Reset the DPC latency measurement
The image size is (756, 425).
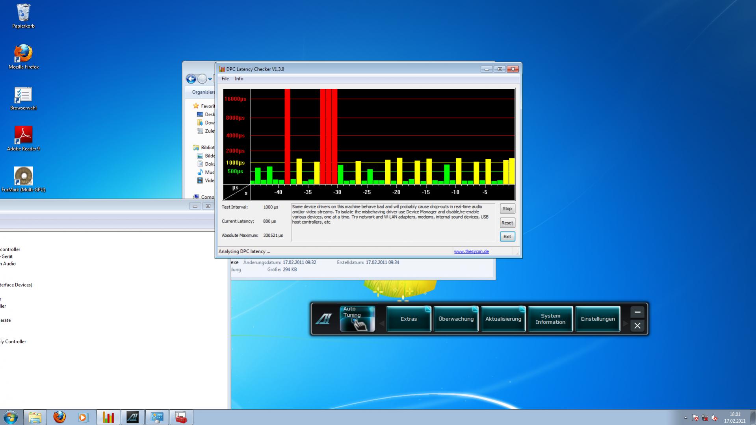coord(507,223)
